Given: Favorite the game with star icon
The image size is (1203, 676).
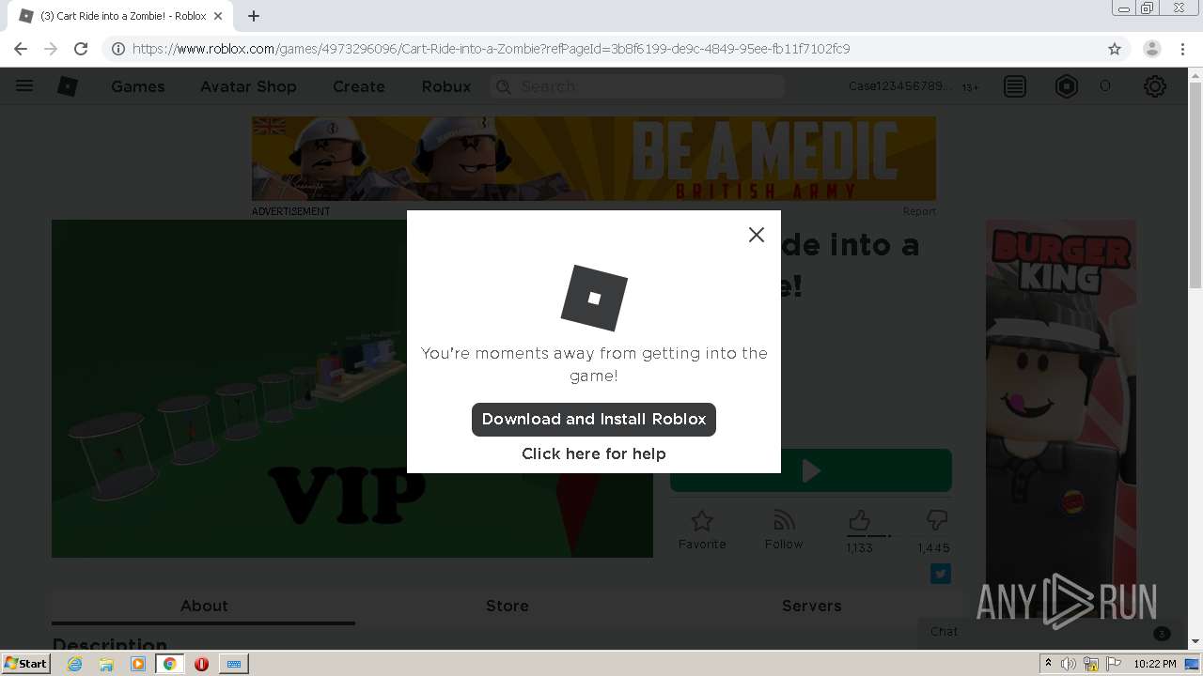Looking at the screenshot, I should point(702,530).
